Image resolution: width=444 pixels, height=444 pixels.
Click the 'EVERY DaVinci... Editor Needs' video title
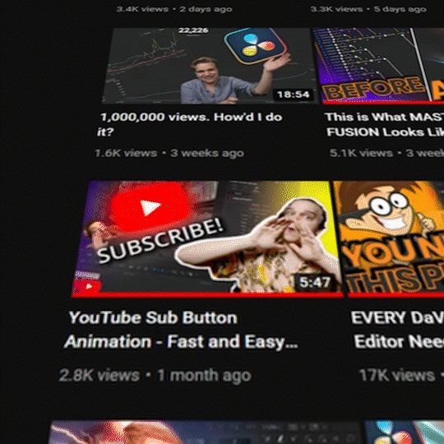(397, 330)
